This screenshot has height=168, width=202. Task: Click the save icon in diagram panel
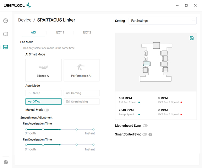click(x=192, y=38)
